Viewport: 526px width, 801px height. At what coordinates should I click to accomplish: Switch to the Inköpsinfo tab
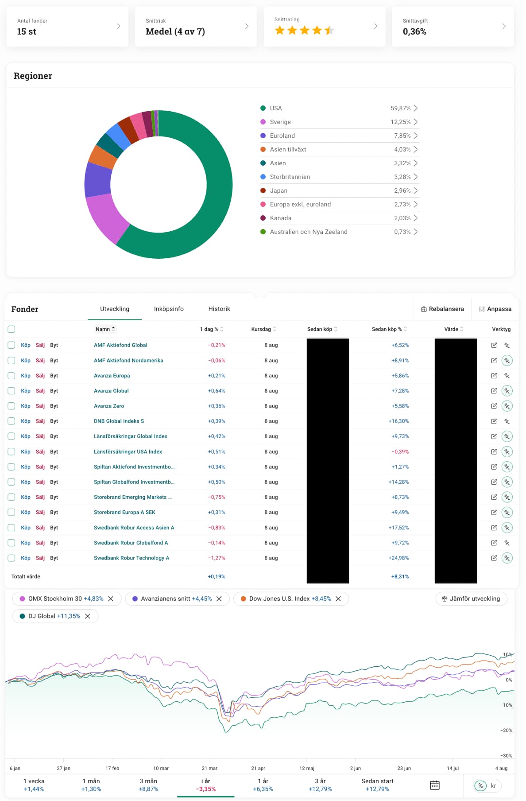169,309
